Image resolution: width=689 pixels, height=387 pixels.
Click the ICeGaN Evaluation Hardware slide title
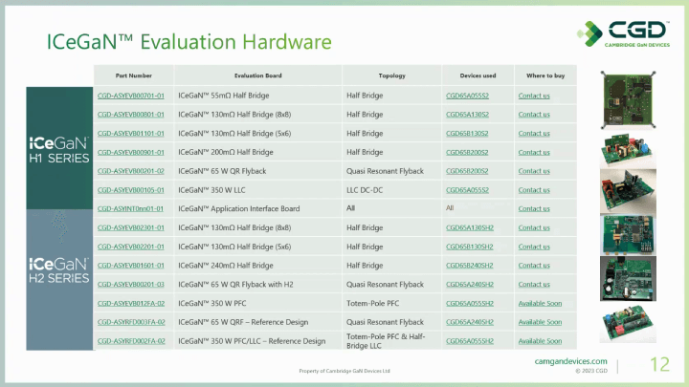[x=189, y=42]
